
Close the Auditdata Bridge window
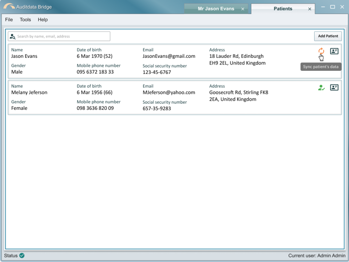pyautogui.click(x=342, y=7)
